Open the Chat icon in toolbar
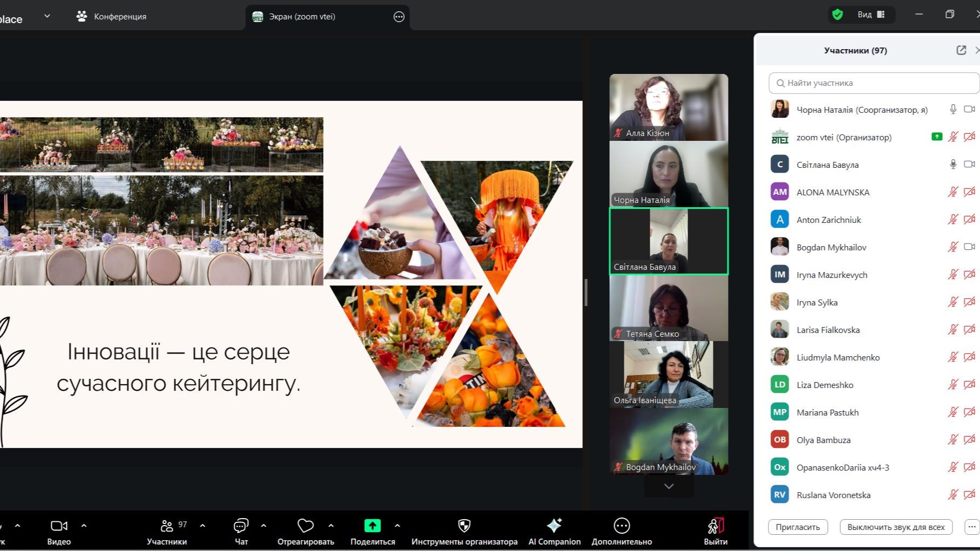Viewport: 980px width, 551px height. [x=241, y=526]
